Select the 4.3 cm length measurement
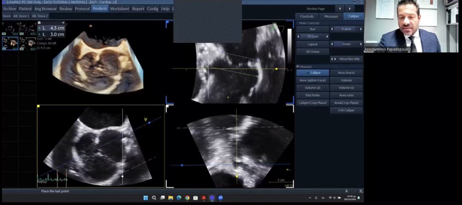The height and width of the screenshot is (205, 462). 51,28
